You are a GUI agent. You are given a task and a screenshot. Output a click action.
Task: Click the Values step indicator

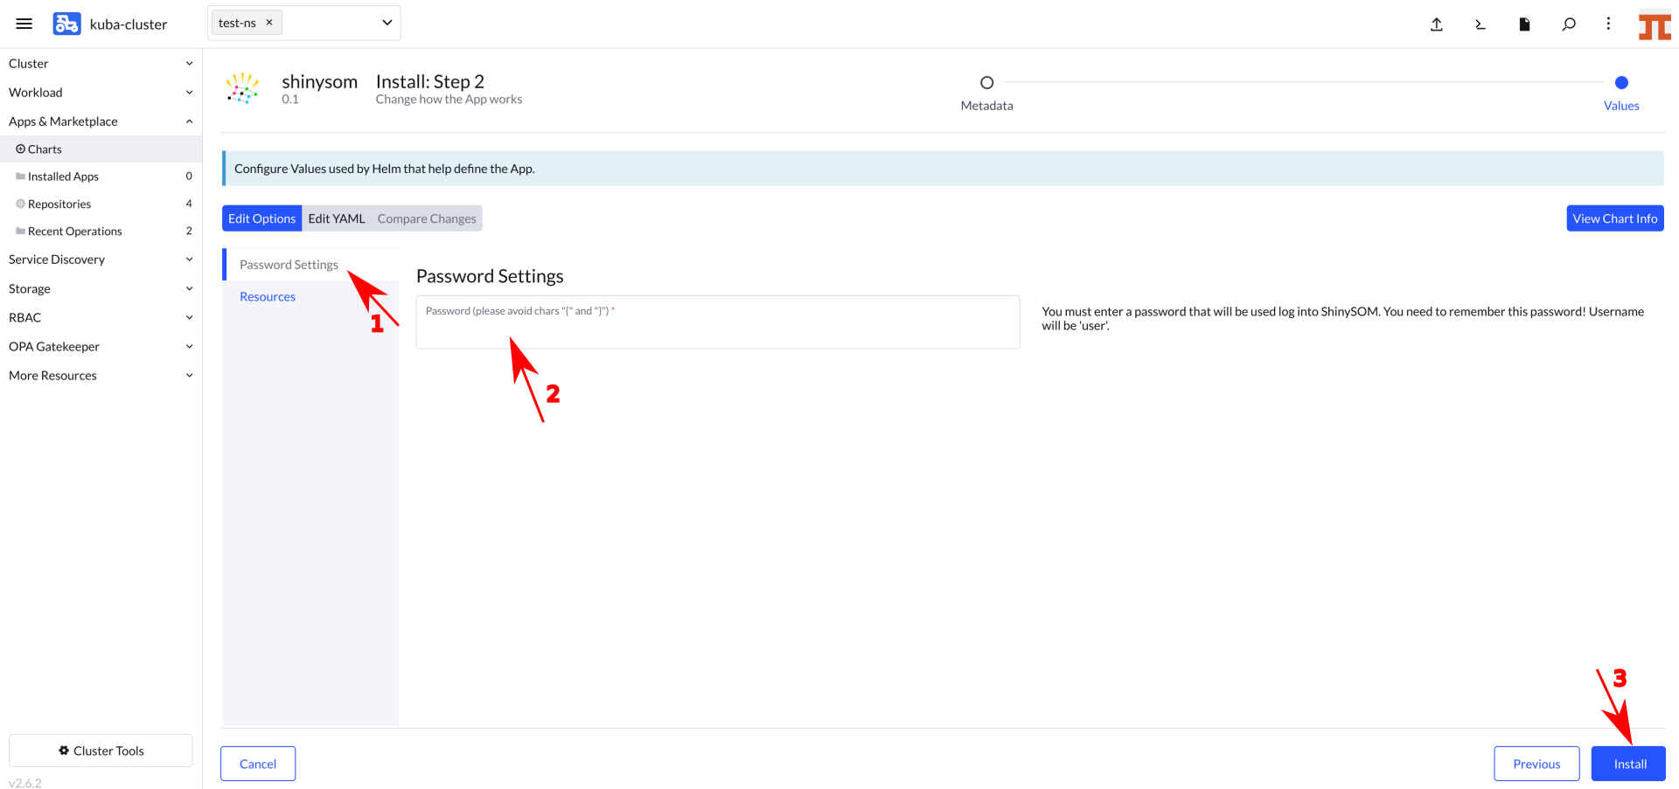(1621, 83)
